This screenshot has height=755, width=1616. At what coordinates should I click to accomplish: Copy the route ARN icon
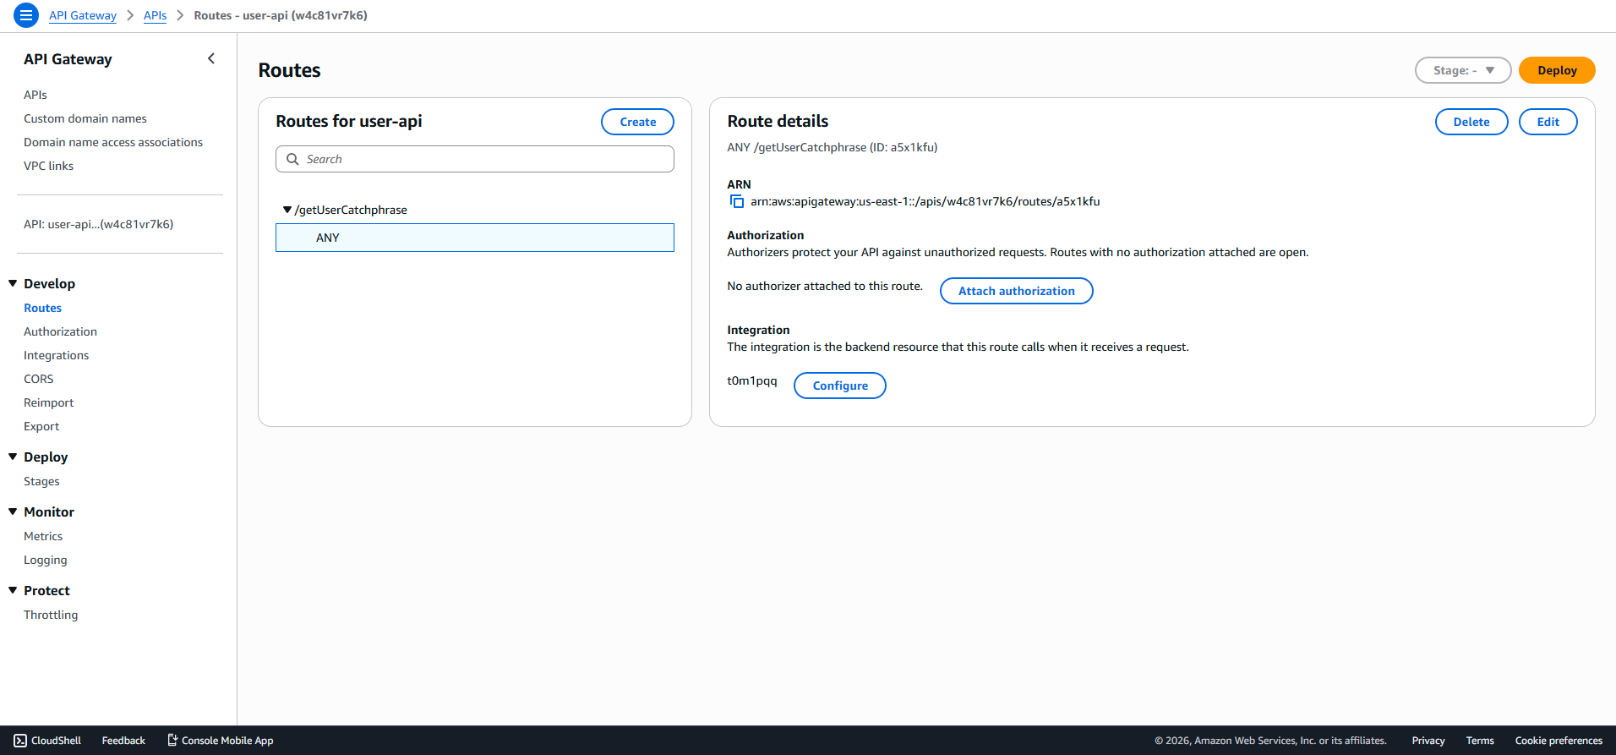(x=736, y=201)
